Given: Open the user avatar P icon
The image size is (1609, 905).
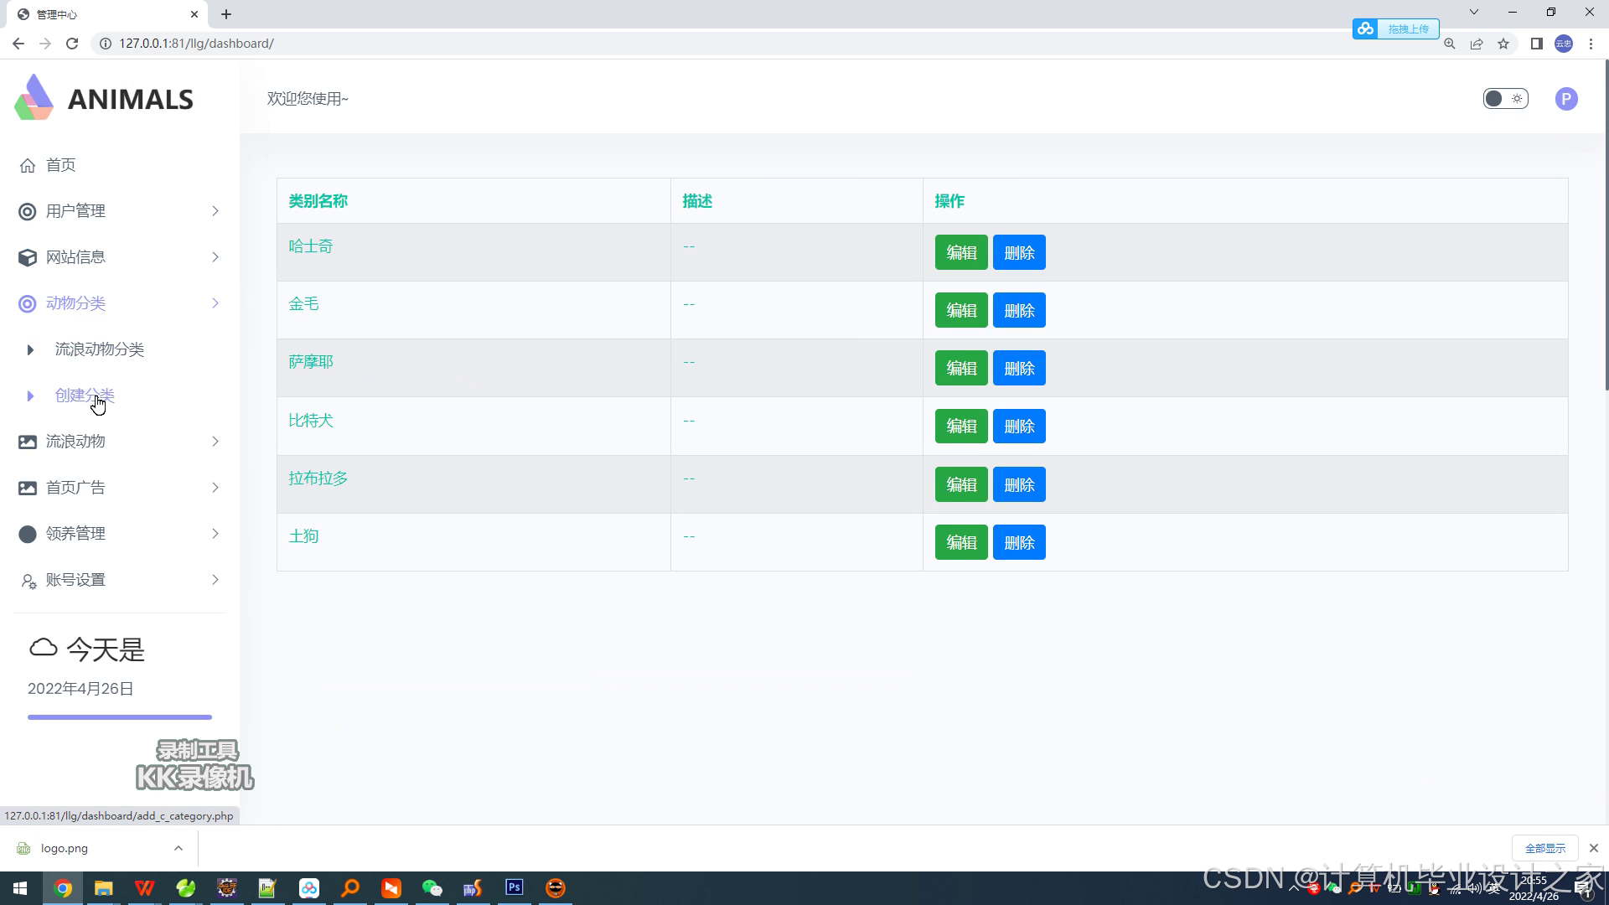Looking at the screenshot, I should (1566, 99).
